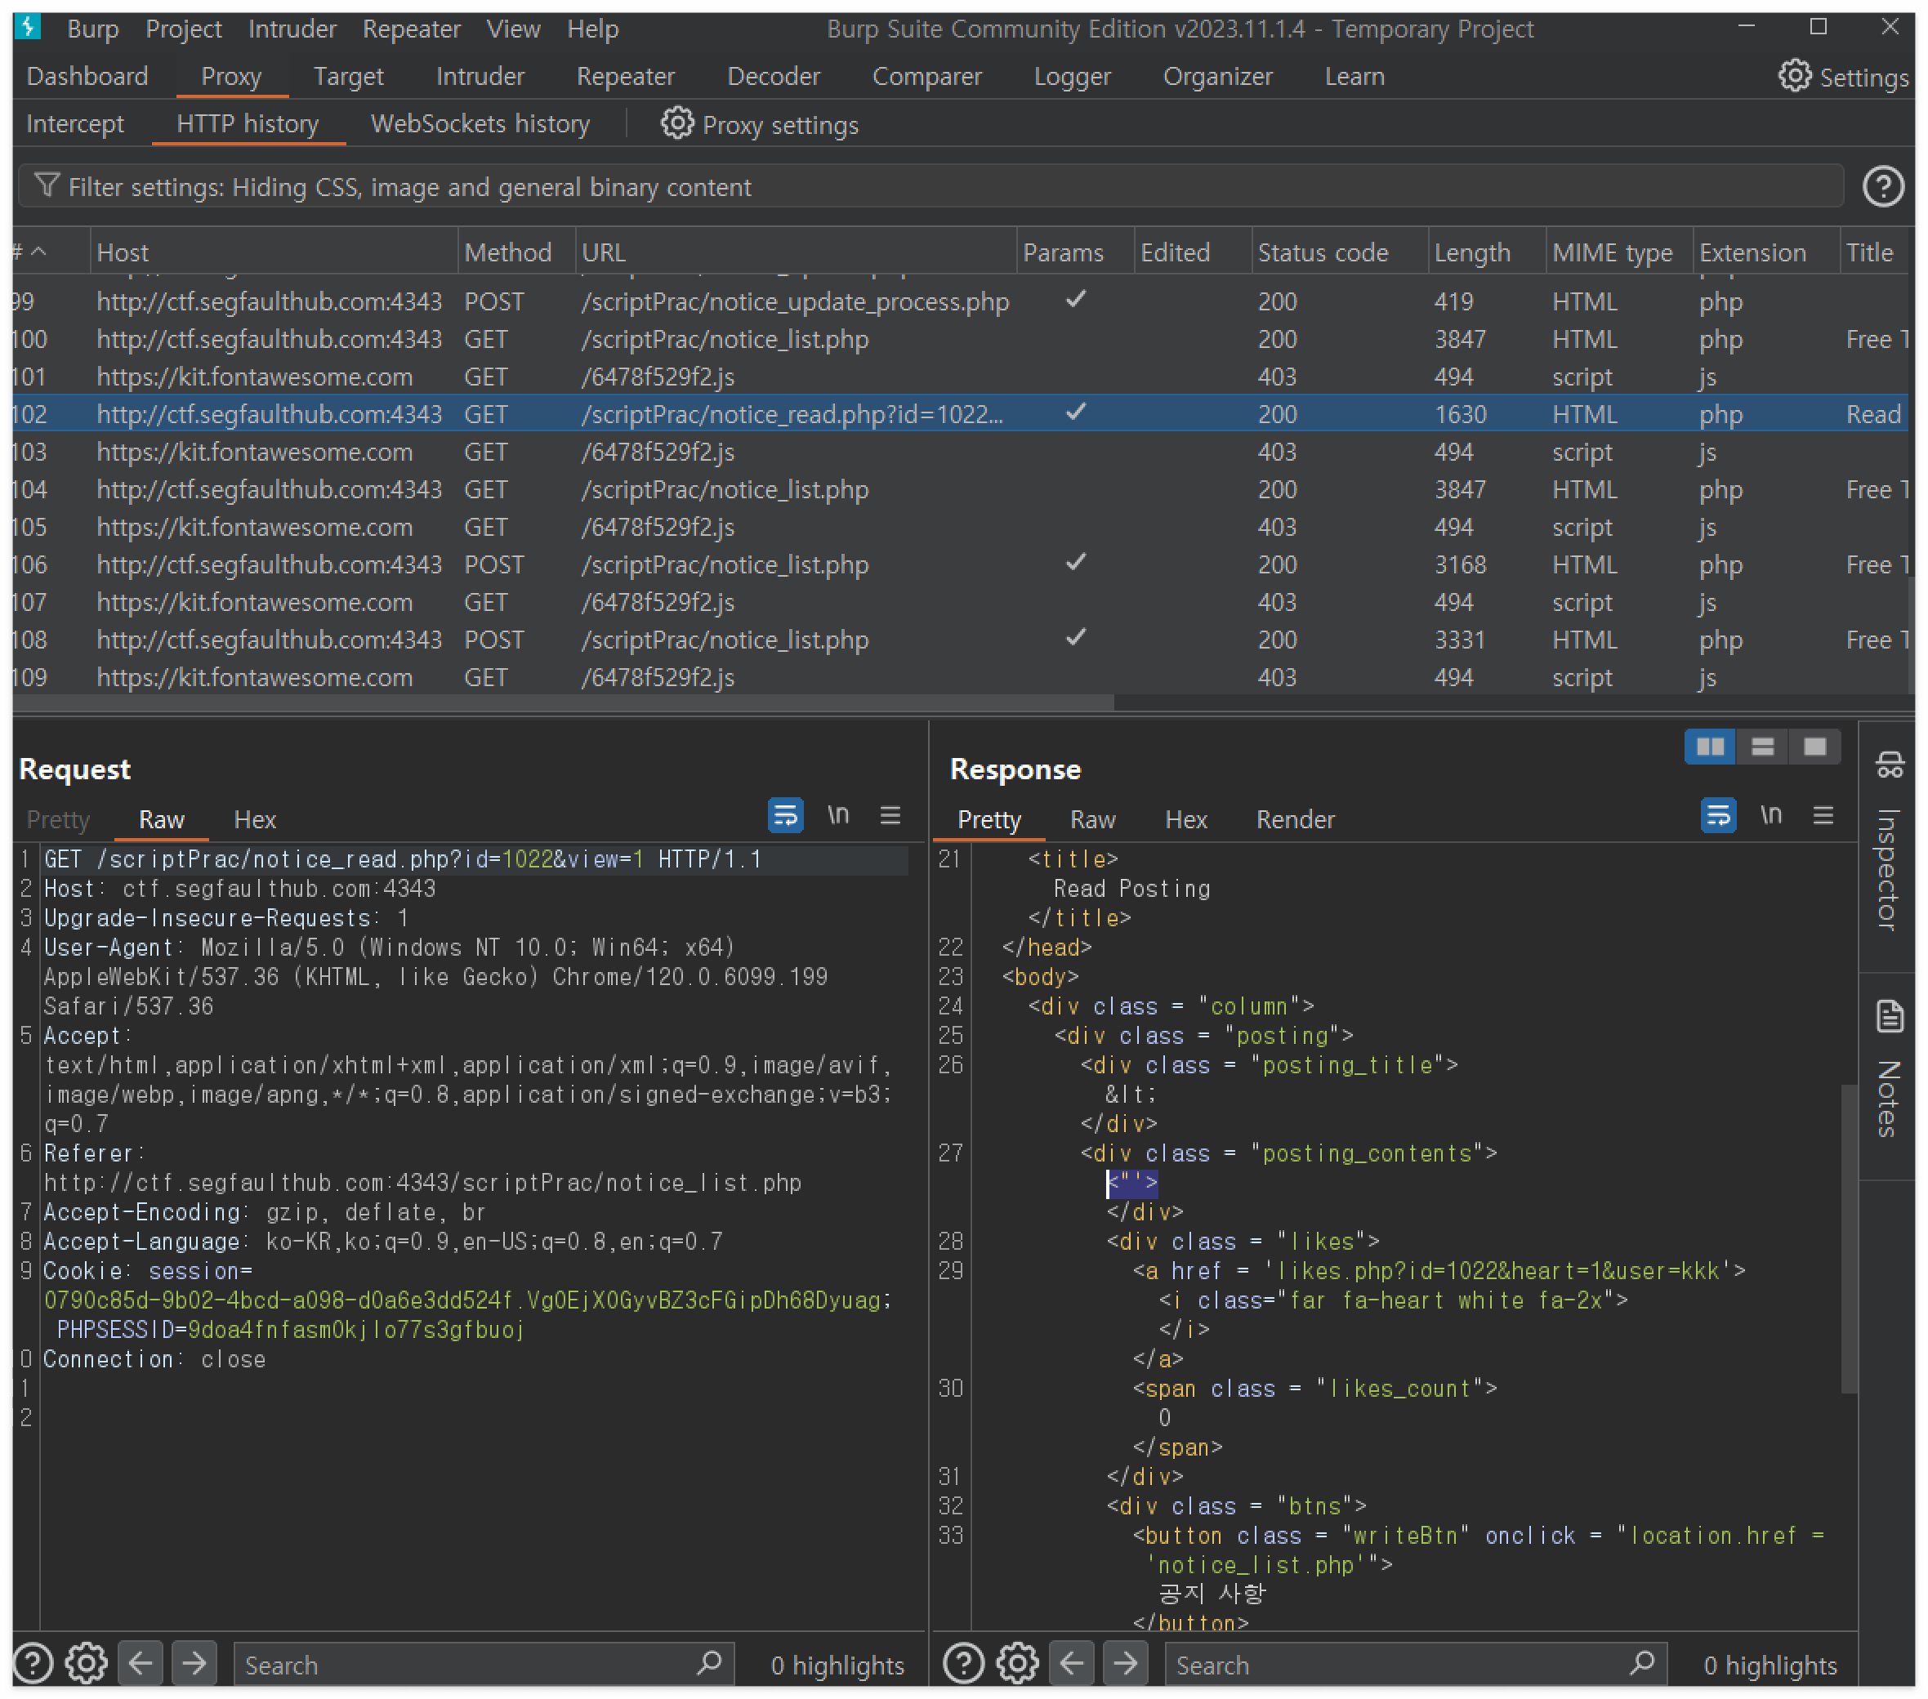Toggle non-printable characters in Response panel

pos(1770,815)
